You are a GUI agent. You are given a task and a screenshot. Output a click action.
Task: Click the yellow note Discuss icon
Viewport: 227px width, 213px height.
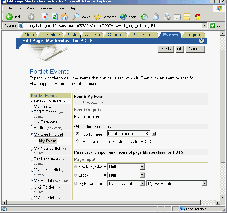click(187, 17)
